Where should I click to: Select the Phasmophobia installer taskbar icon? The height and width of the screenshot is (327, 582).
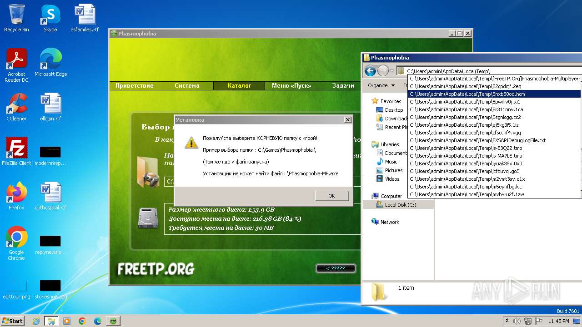(113, 321)
